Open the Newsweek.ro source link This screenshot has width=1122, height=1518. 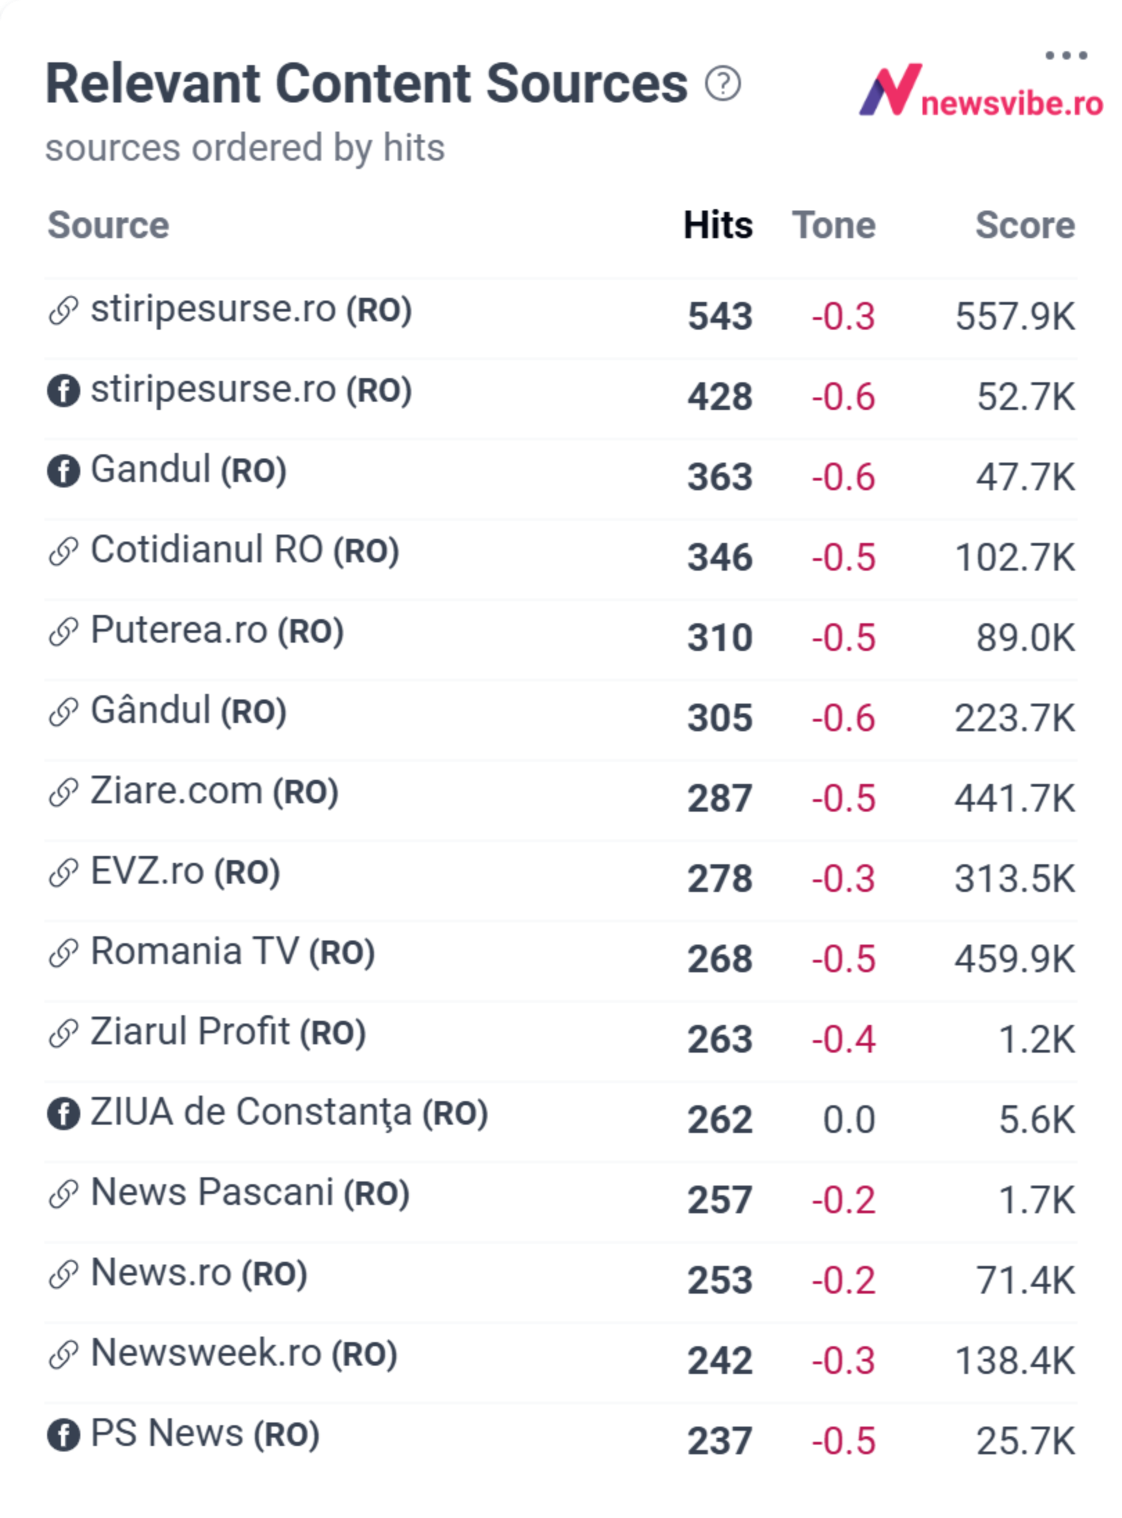point(244,1354)
